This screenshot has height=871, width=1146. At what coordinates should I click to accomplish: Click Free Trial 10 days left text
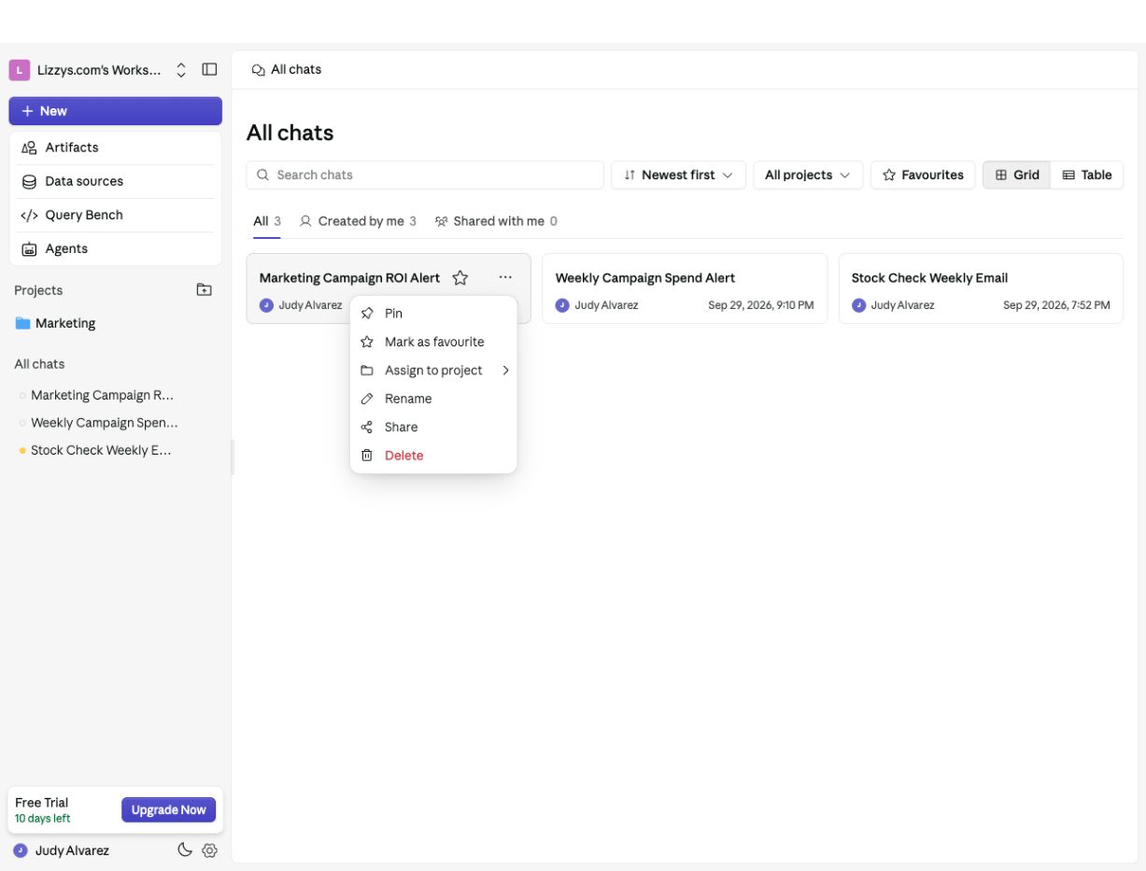click(x=43, y=809)
